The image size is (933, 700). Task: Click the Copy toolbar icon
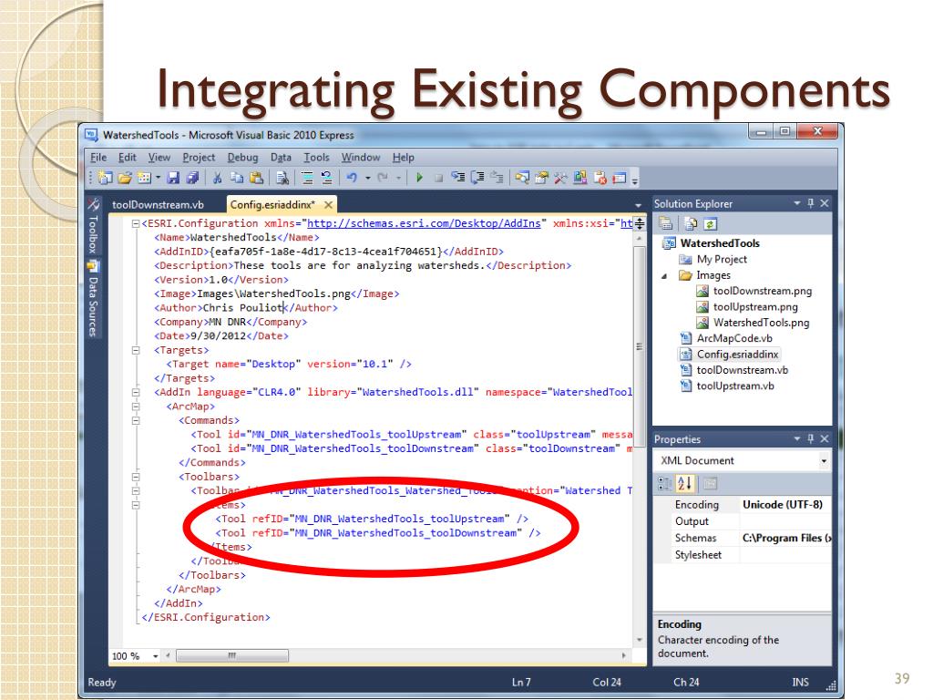pos(237,178)
